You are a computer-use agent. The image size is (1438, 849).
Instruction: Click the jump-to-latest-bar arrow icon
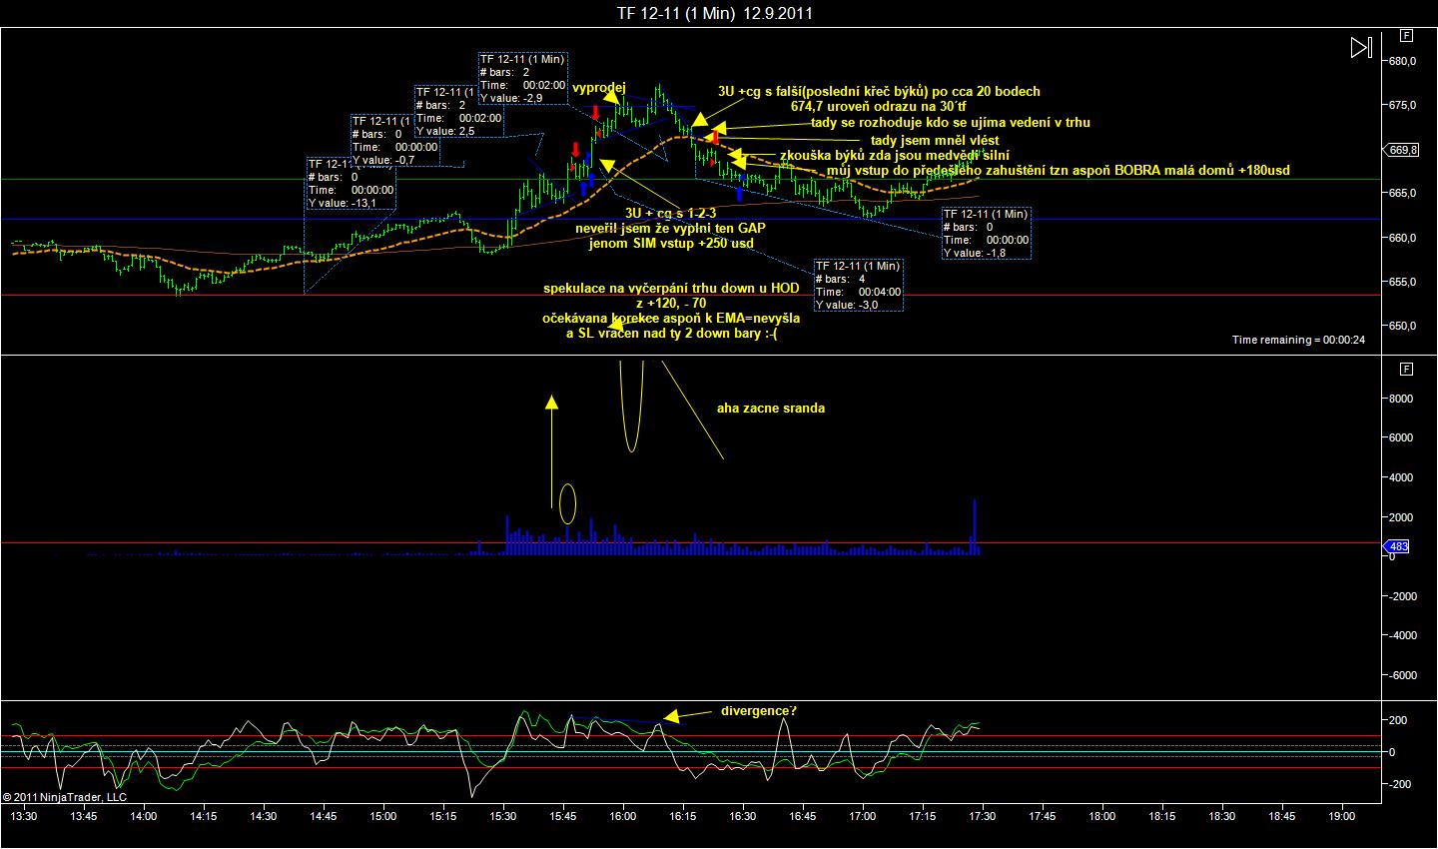(x=1360, y=47)
